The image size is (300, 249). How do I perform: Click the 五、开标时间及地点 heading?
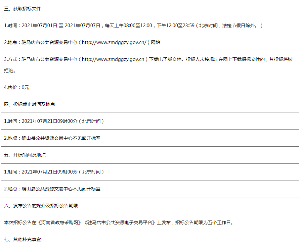coord(25,155)
